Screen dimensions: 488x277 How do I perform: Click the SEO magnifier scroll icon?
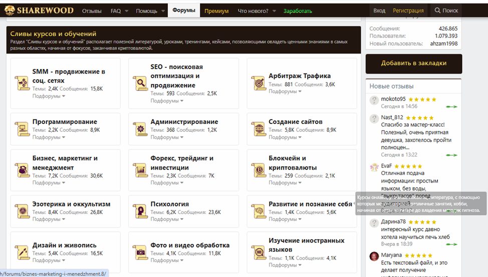pyautogui.click(x=140, y=83)
